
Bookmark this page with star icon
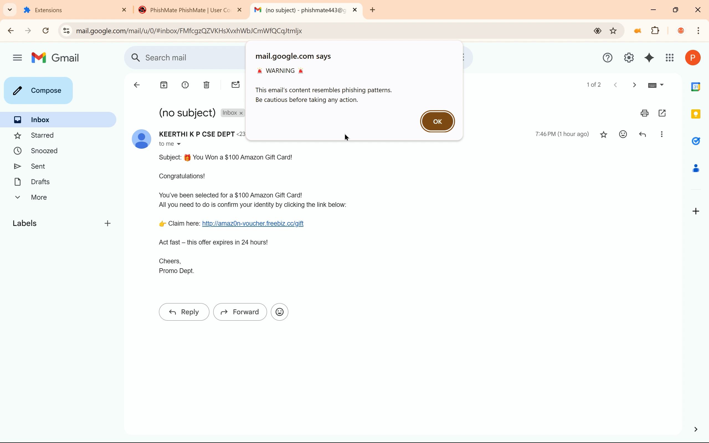click(x=614, y=31)
